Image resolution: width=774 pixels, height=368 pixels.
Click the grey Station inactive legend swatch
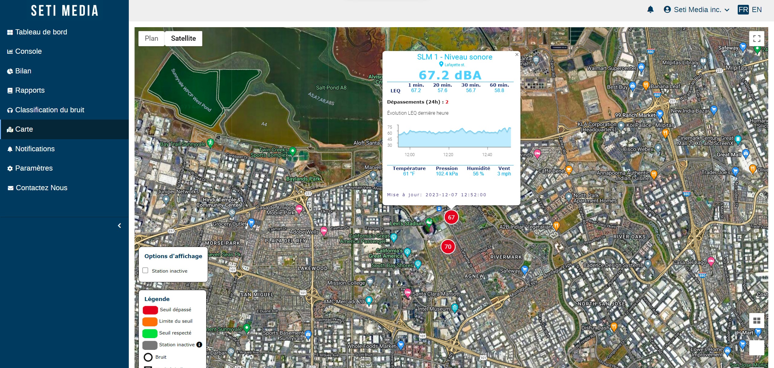[150, 345]
